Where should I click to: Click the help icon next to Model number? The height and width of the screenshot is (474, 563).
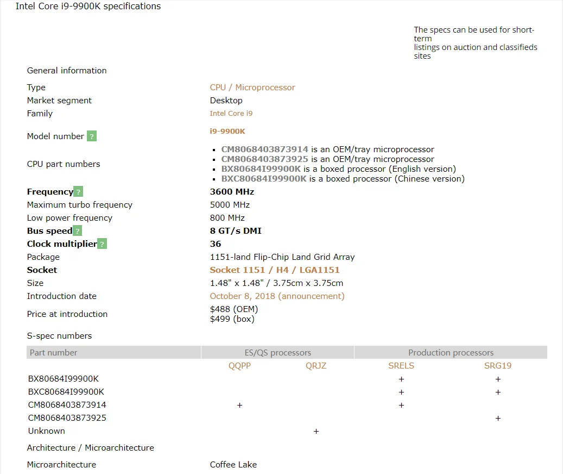pos(92,136)
